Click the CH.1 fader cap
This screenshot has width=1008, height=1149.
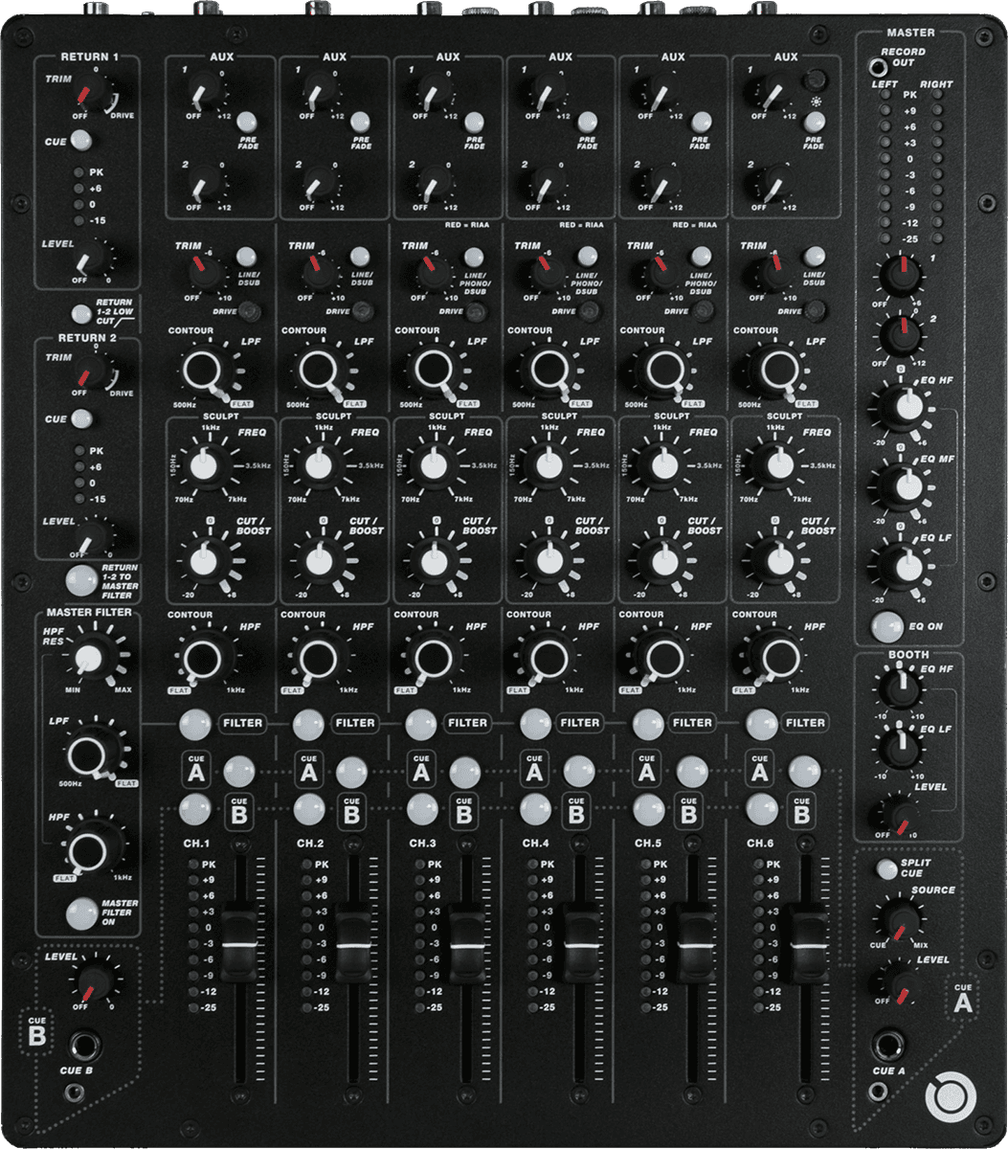pos(238,944)
